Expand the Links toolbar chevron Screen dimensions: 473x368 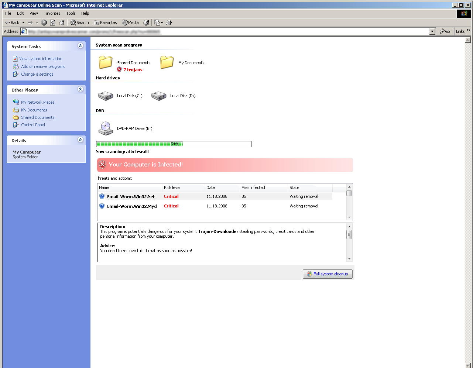(x=469, y=31)
